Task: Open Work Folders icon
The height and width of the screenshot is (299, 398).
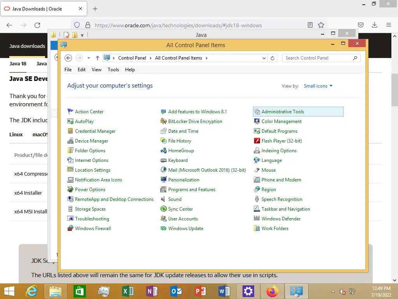Action: 257,228
